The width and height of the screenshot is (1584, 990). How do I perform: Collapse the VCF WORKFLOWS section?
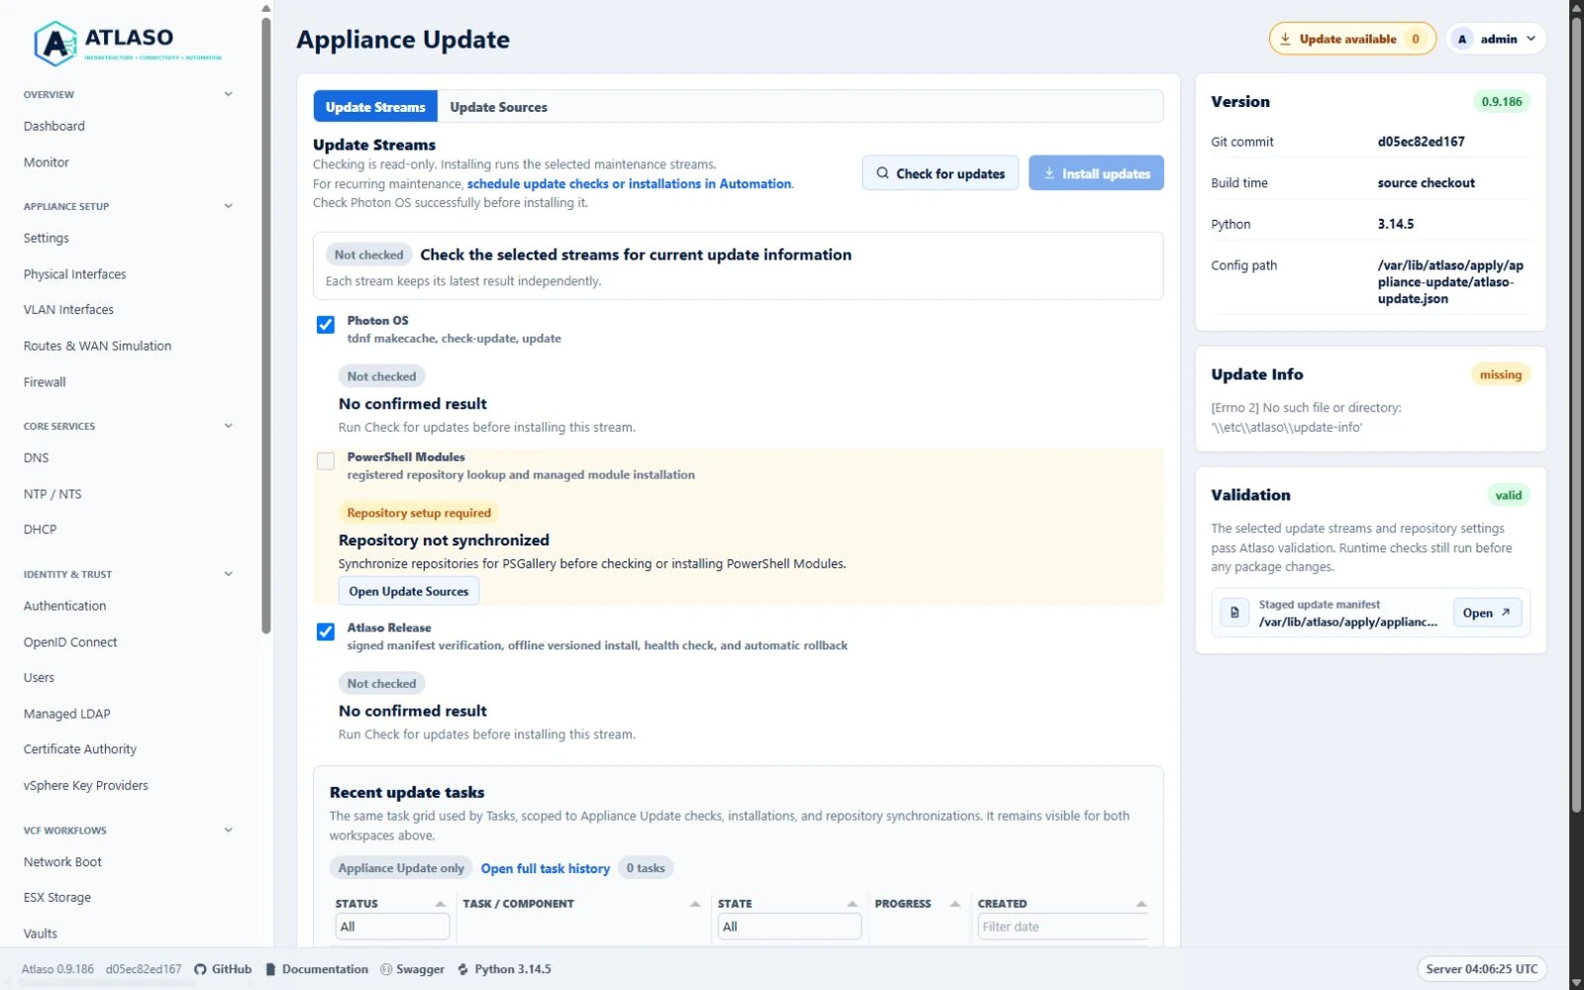(x=229, y=830)
